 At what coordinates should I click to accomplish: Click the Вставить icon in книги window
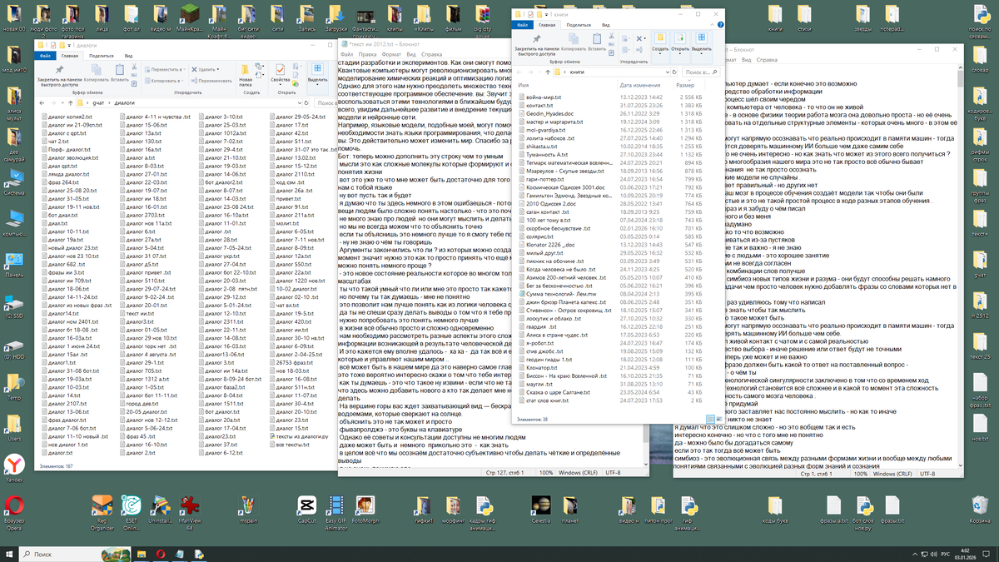pos(597,39)
